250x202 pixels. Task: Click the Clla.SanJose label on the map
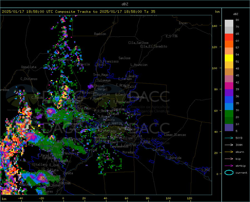pyautogui.click(x=138, y=43)
